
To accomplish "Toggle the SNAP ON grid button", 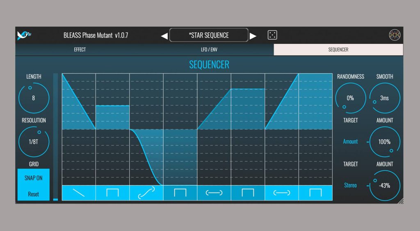I will click(x=34, y=178).
